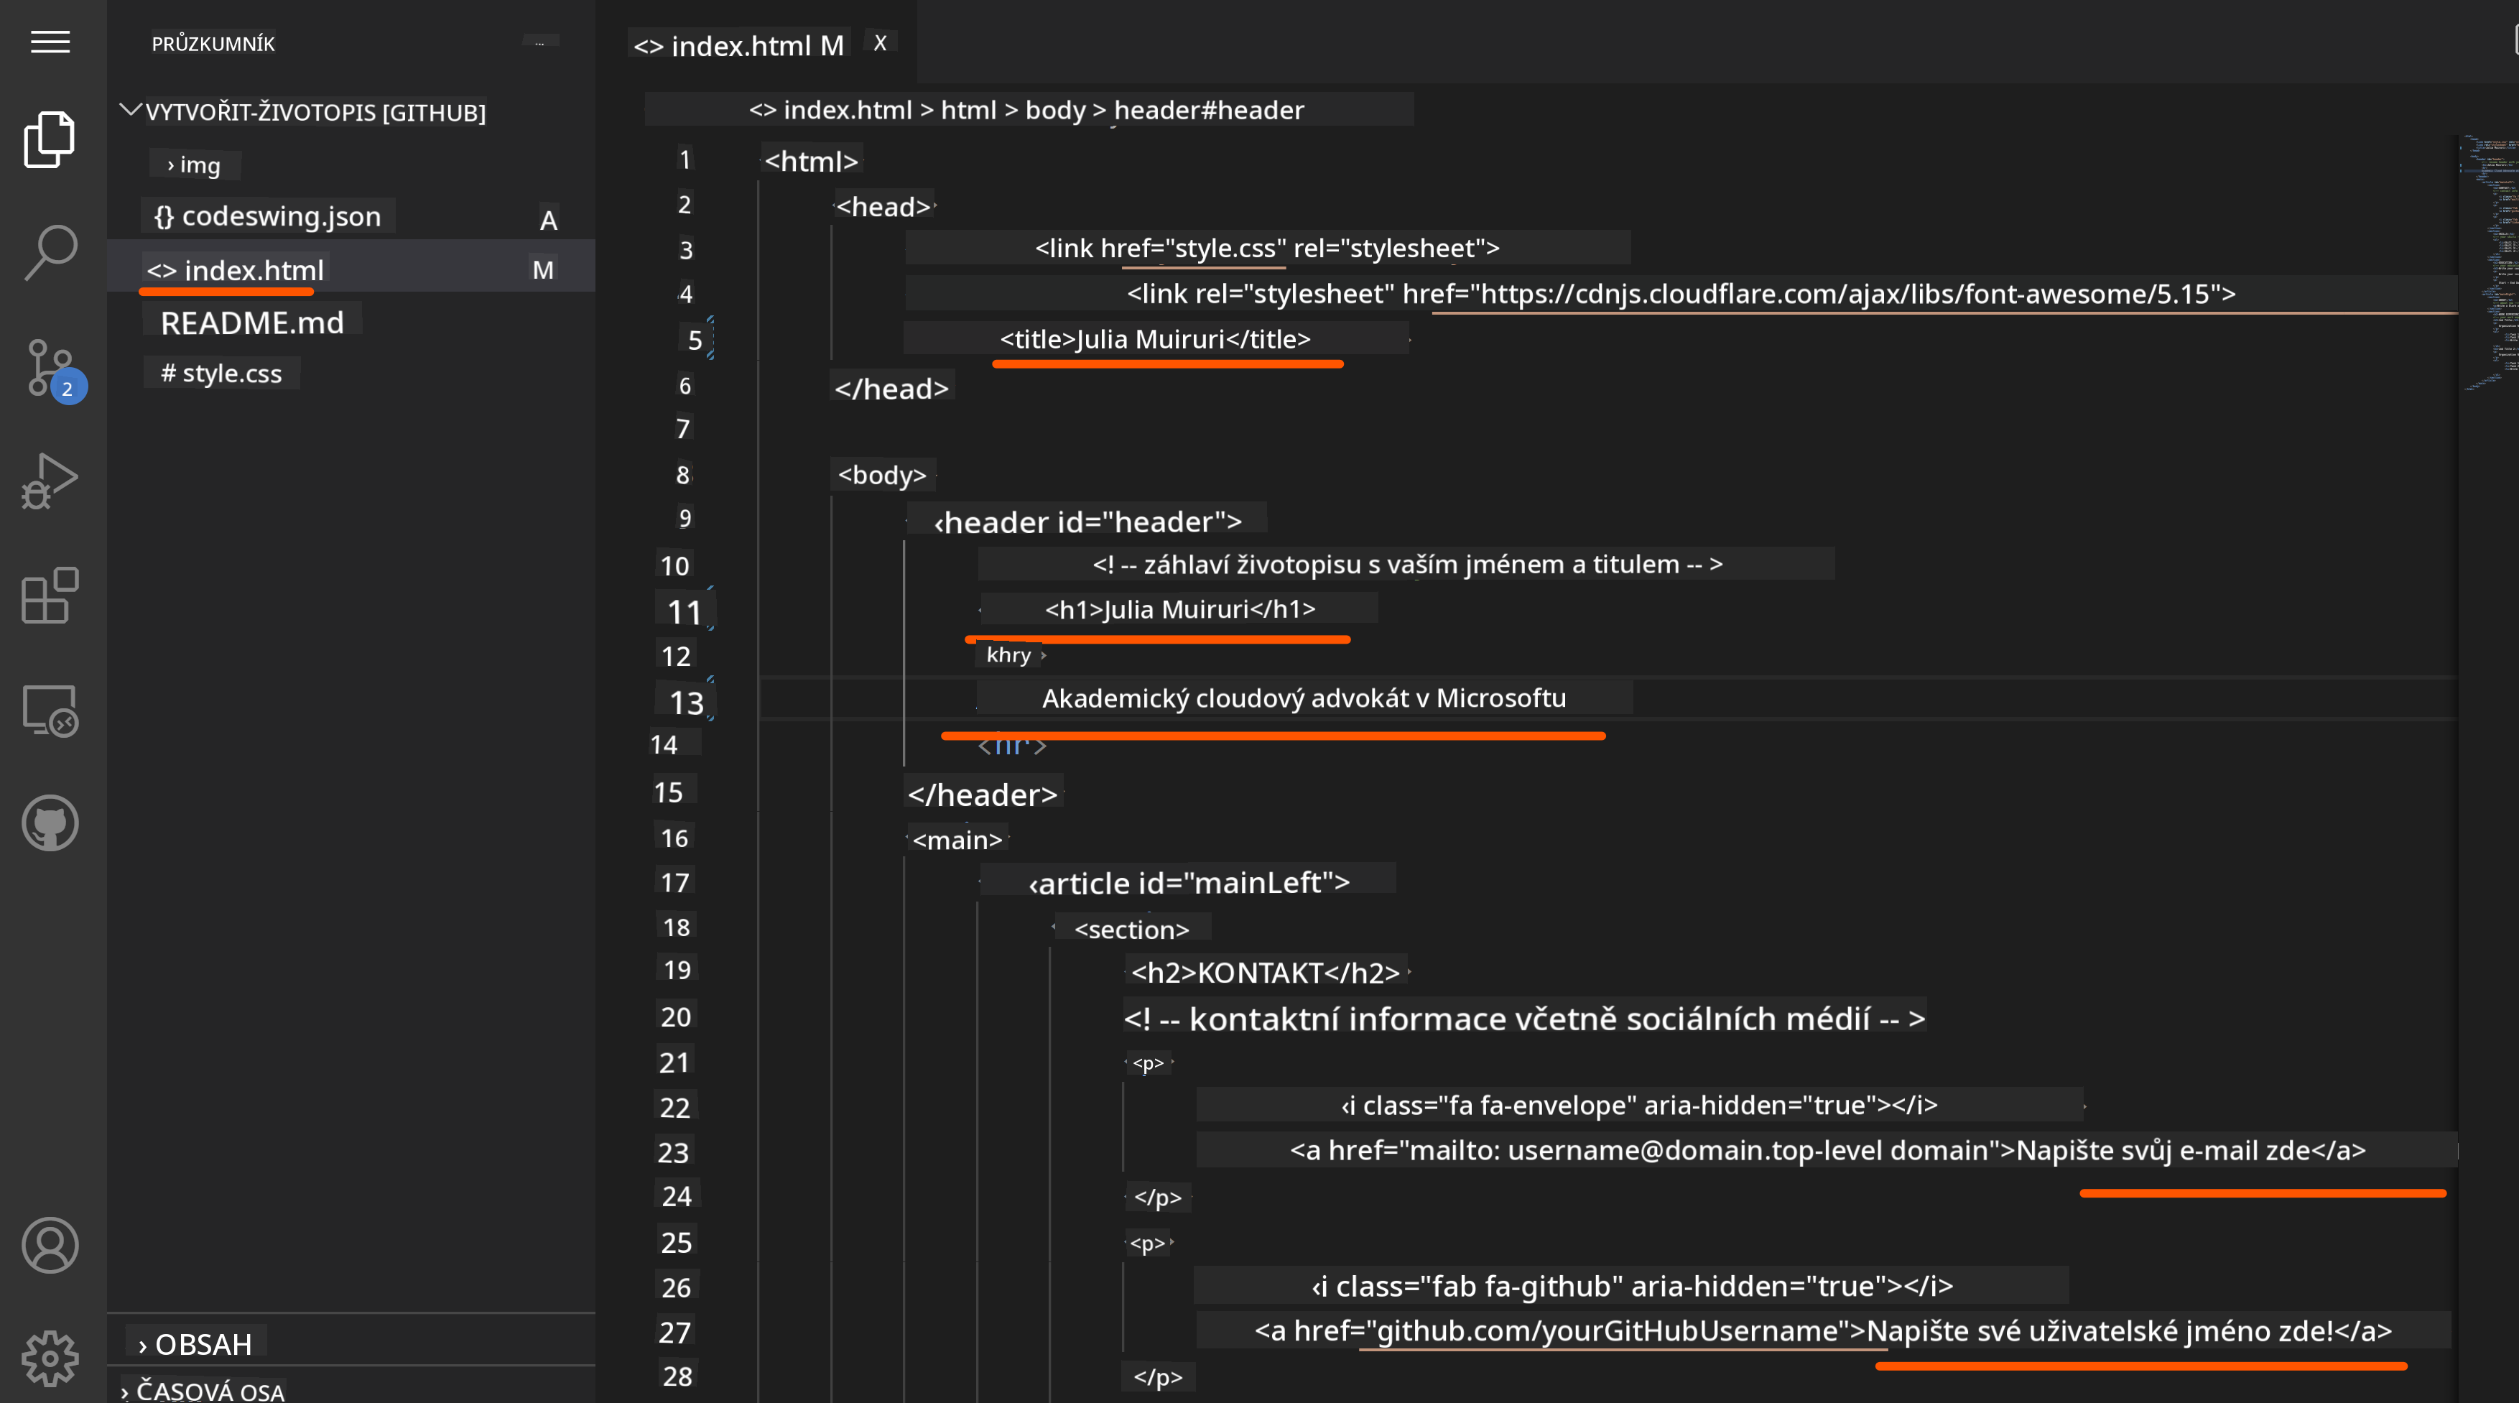Collapse the VYTVOŘIT-ŽIVOTOPIS [GITHUB] root folder
2519x1403 pixels.
313,113
